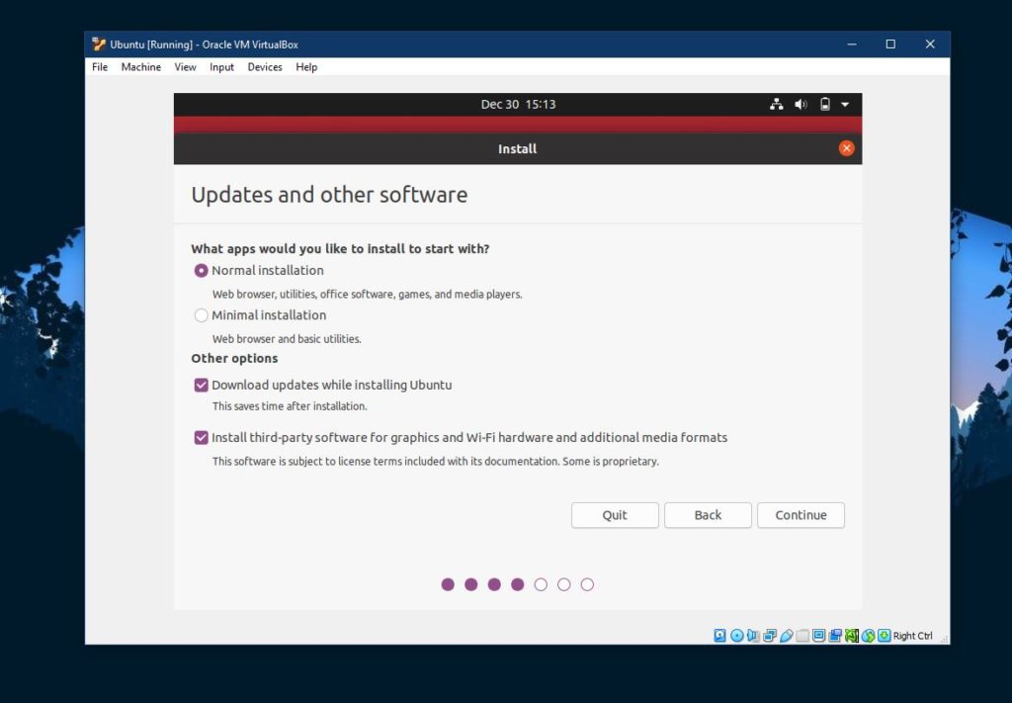Screen dimensions: 1012x703
Task: Click the keyboard capture arrow icon
Action: coord(885,636)
